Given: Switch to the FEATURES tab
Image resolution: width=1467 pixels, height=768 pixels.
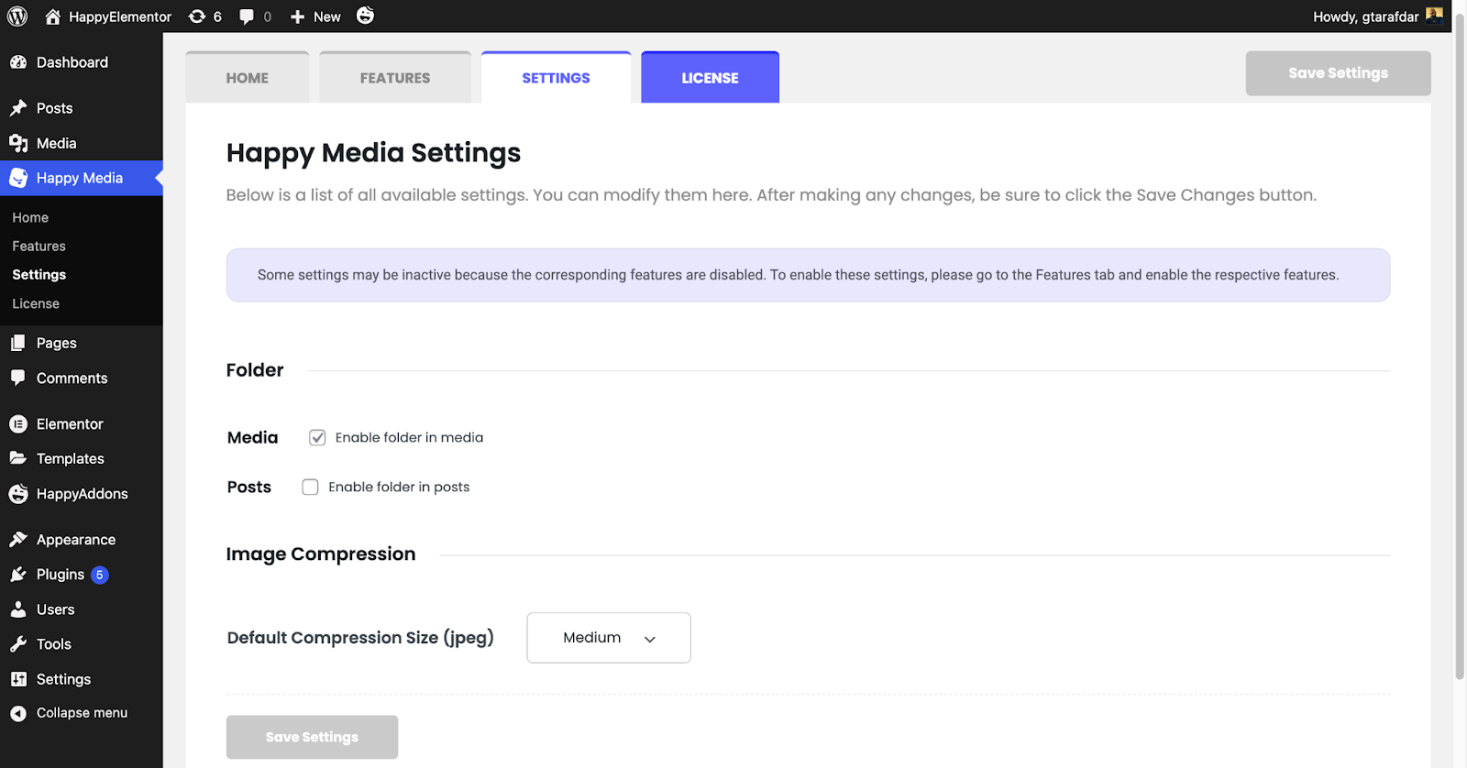Looking at the screenshot, I should (395, 78).
